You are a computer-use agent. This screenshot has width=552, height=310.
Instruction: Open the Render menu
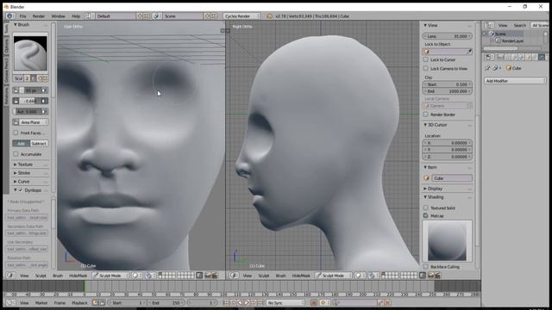click(x=39, y=16)
